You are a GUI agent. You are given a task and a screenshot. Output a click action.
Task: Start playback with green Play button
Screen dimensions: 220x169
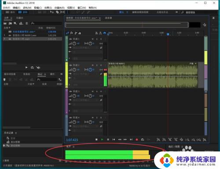(x=102, y=140)
